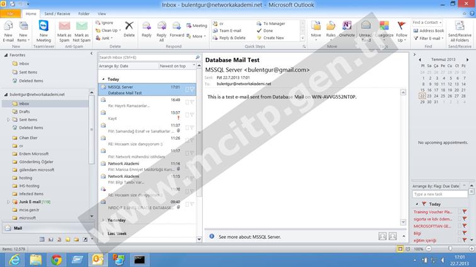476x267 pixels.
Task: Click Search Inbox field
Action: click(x=146, y=57)
